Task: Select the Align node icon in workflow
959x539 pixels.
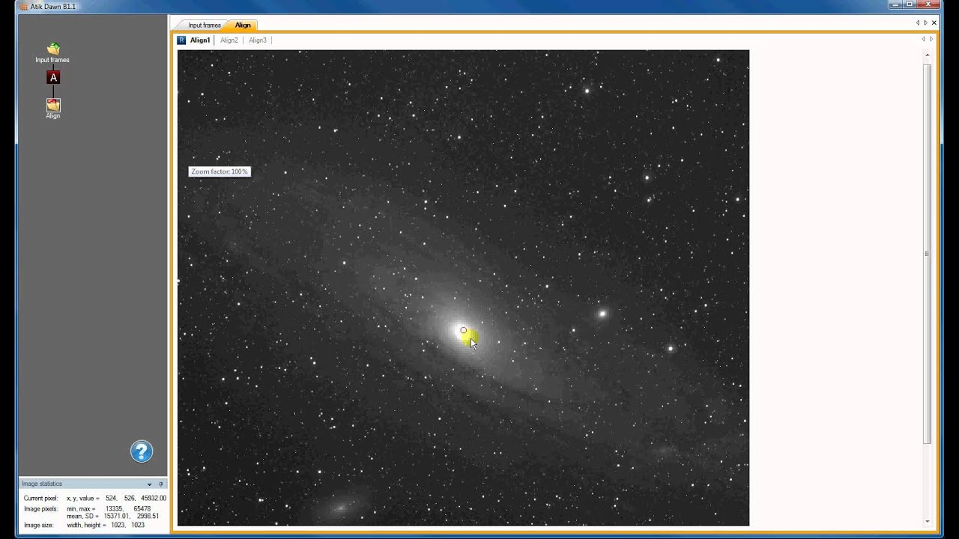Action: click(52, 105)
